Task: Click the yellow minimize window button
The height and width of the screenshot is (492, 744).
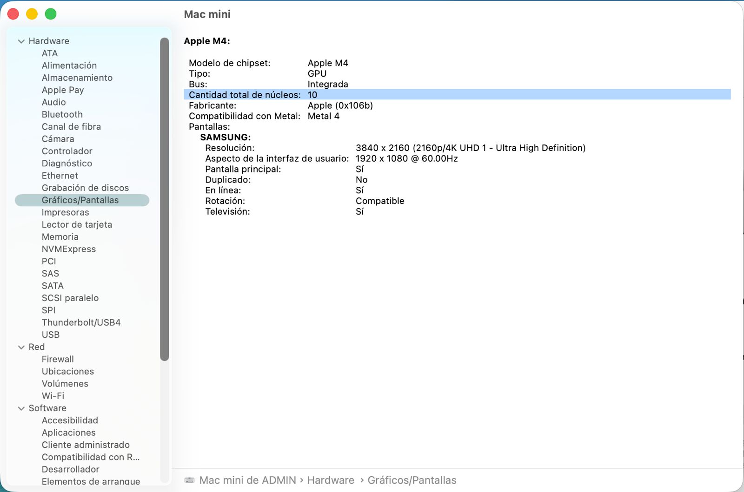Action: [x=32, y=14]
